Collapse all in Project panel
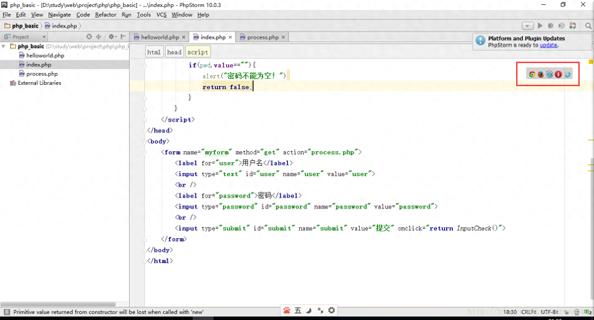594x320 pixels. coord(99,37)
